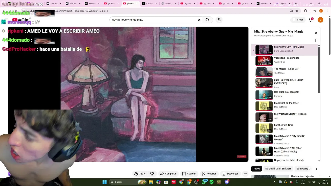Click the ESP LAA language indicator
Screen dimensions: 331x186
(x=303, y=182)
